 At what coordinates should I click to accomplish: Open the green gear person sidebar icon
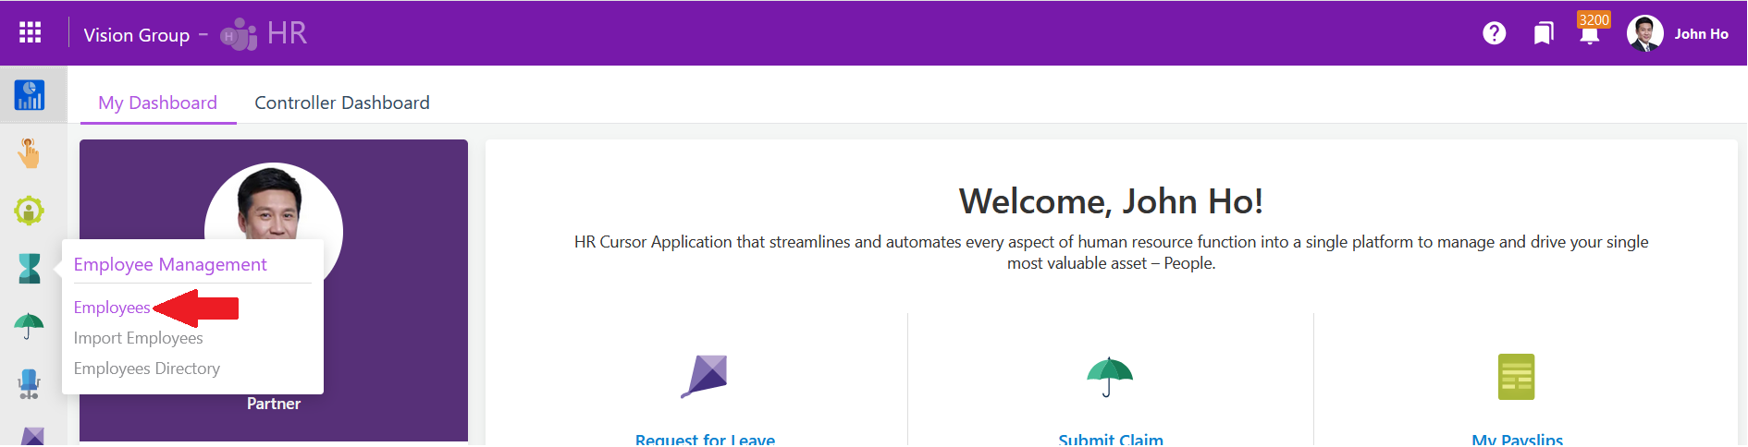coord(30,211)
